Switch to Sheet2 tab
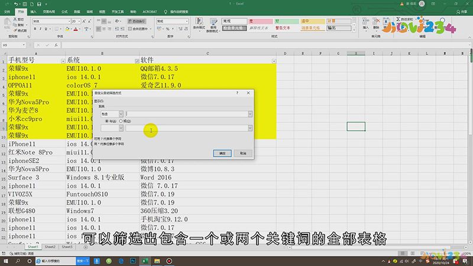 (50, 246)
